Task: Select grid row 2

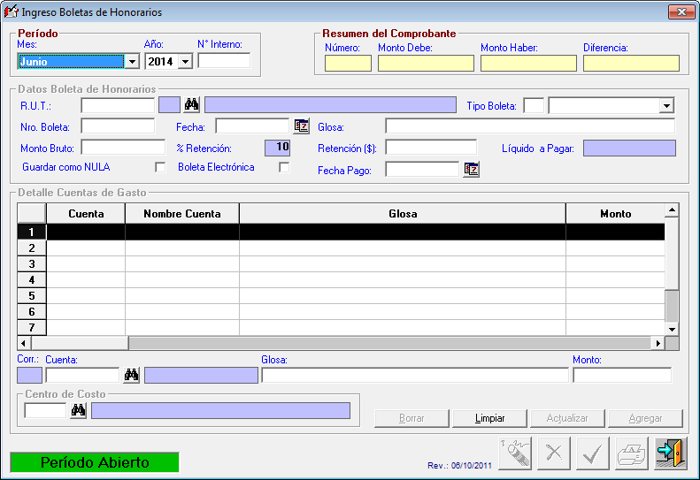Action: coord(341,248)
